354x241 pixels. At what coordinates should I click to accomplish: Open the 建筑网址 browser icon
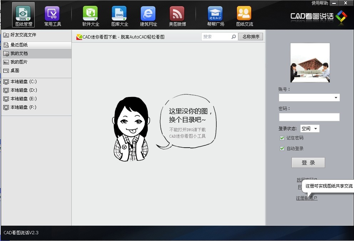[x=148, y=14]
